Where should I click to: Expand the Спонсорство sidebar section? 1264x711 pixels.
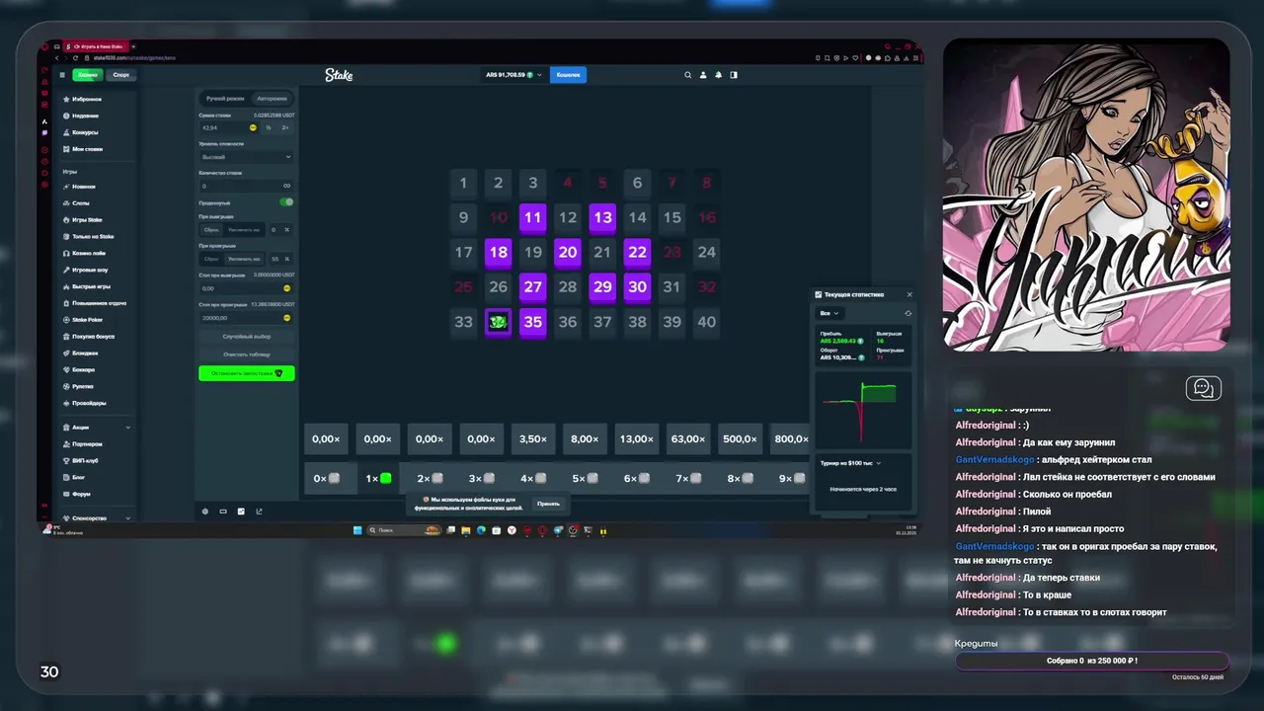point(95,517)
